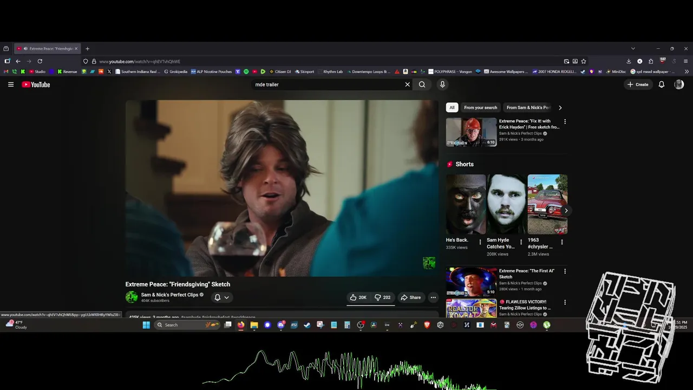Go back in browser history
Image resolution: width=693 pixels, height=390 pixels.
click(18, 61)
